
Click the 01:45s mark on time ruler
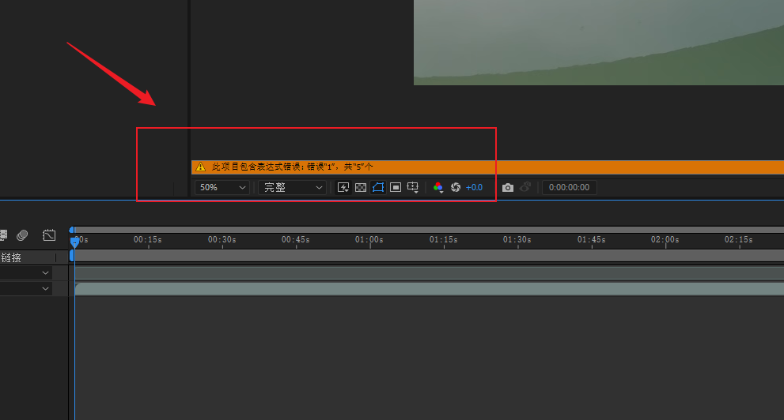591,240
